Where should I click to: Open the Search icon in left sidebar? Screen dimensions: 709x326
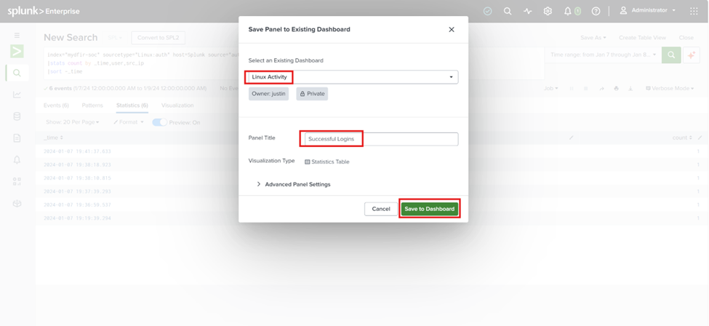click(17, 73)
